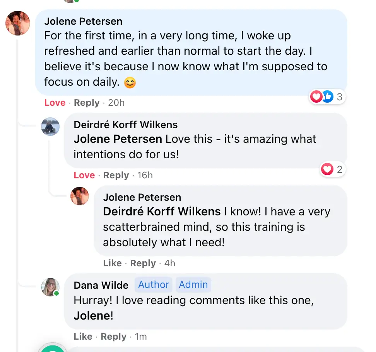
Task: Like Jolene's scatterbrained mind reply
Action: click(112, 263)
